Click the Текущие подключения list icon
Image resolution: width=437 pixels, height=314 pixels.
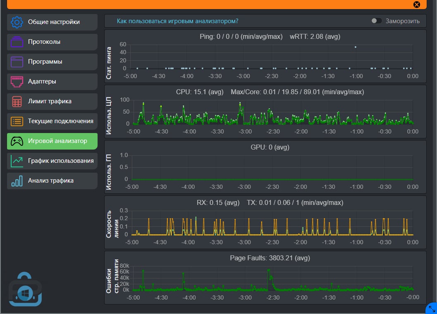[x=17, y=121]
